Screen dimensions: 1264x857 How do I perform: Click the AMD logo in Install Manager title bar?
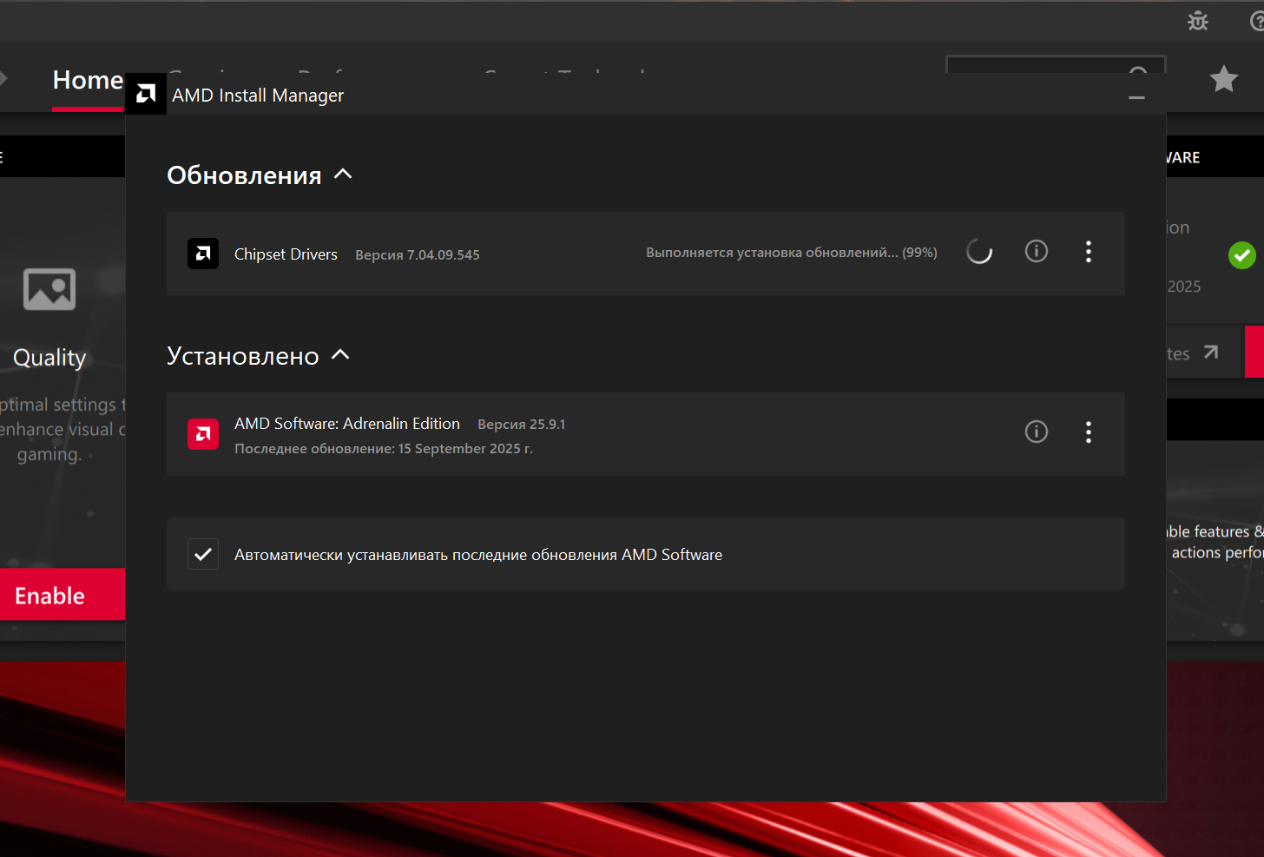[146, 94]
